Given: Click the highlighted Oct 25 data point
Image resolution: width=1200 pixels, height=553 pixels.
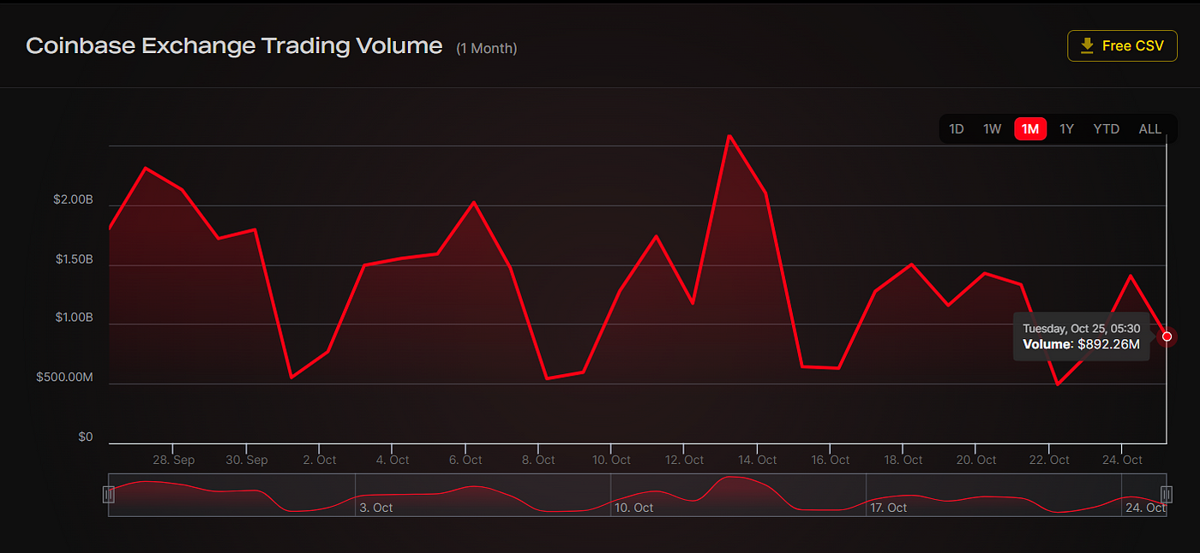Looking at the screenshot, I should [x=1167, y=336].
